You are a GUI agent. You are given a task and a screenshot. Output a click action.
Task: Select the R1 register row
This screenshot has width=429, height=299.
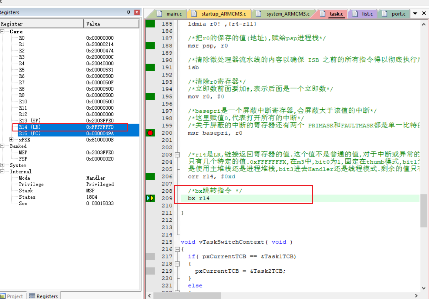click(69, 44)
